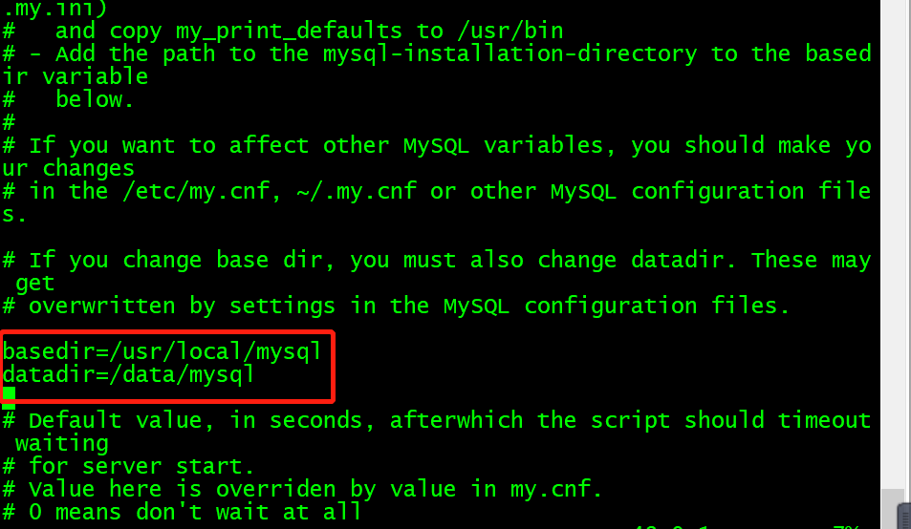Screen dimensions: 911x529
Task: Click the /etc/my.cnf path in the comment
Action: [x=196, y=191]
